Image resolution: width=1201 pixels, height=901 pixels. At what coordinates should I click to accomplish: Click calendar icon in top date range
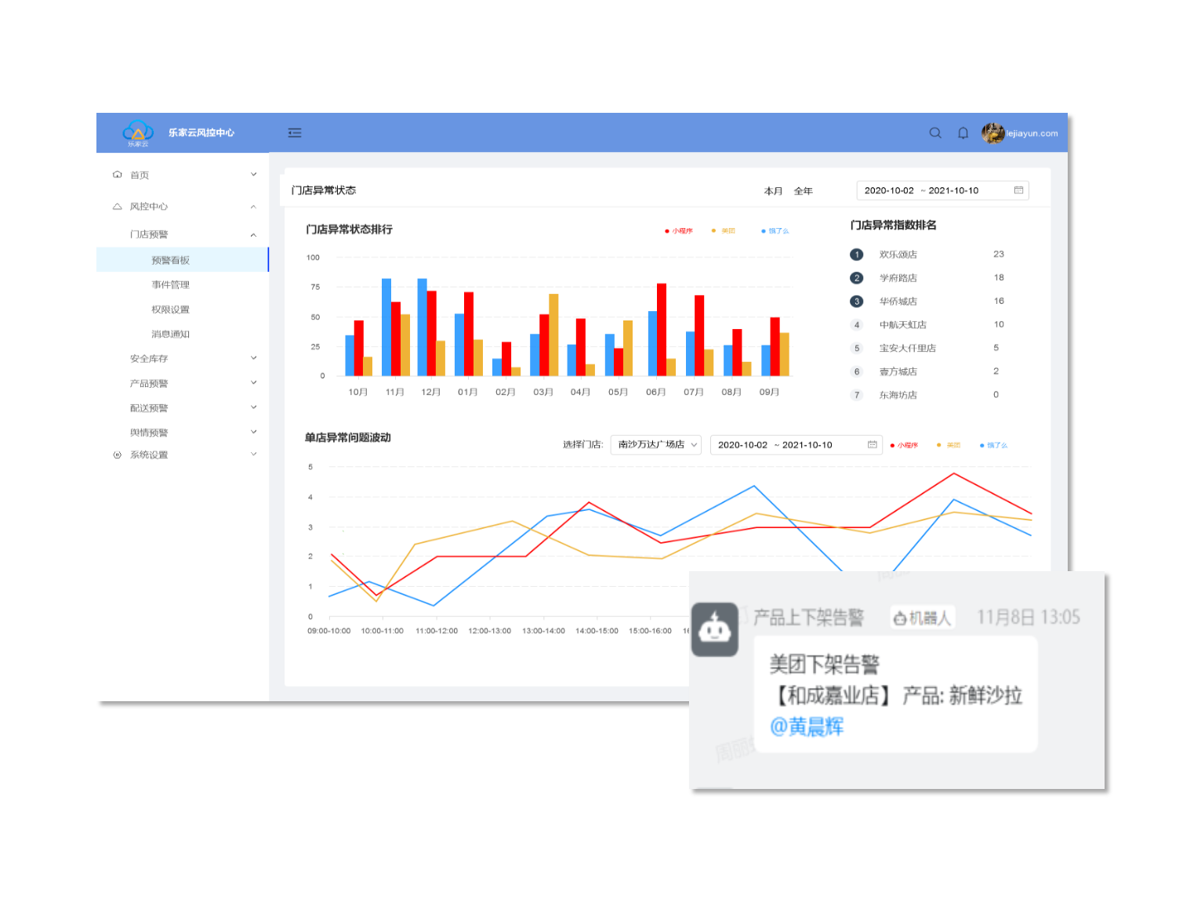pos(1018,190)
